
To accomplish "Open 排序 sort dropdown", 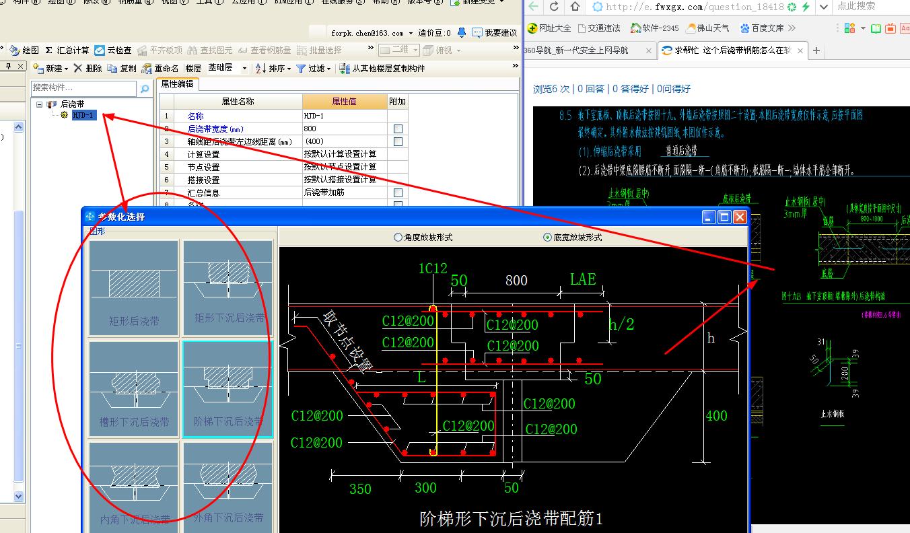I will [273, 68].
